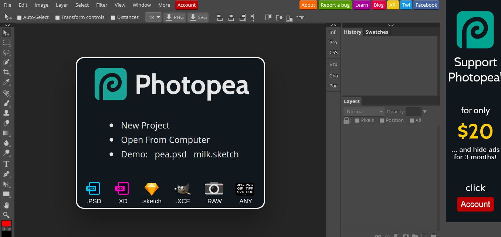Open the Filter menu
This screenshot has height=237, width=501.
tap(102, 5)
